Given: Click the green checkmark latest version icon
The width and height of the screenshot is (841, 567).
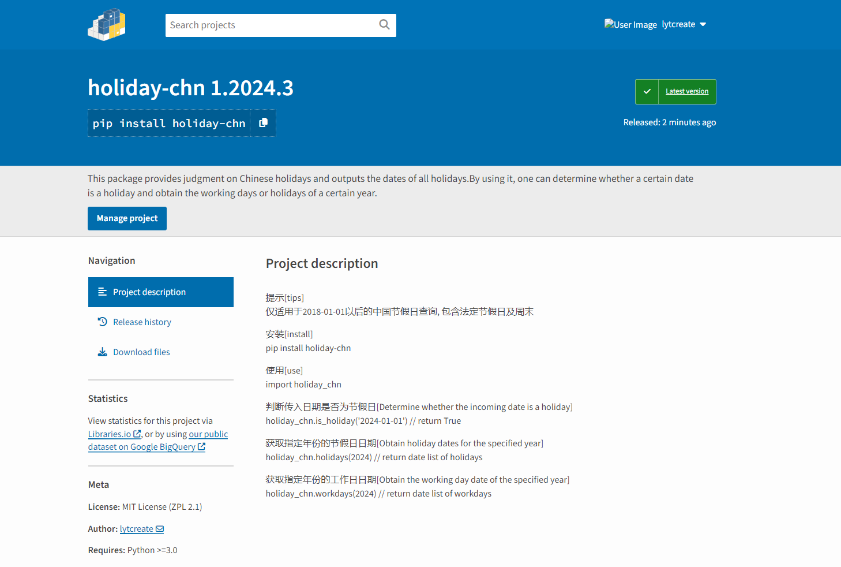Looking at the screenshot, I should pos(647,92).
